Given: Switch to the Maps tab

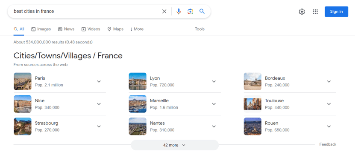Looking at the screenshot, I should [115, 29].
